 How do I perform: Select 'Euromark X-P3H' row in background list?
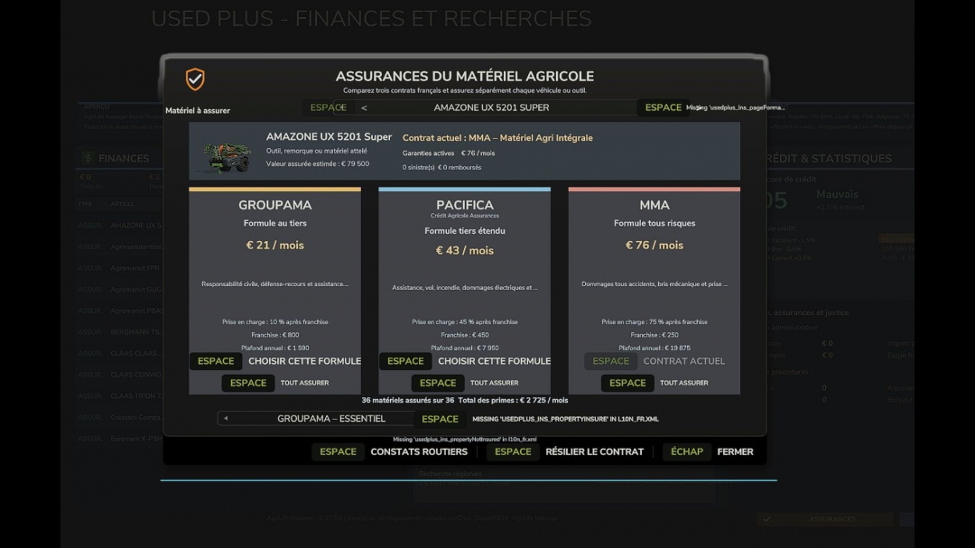click(x=119, y=439)
